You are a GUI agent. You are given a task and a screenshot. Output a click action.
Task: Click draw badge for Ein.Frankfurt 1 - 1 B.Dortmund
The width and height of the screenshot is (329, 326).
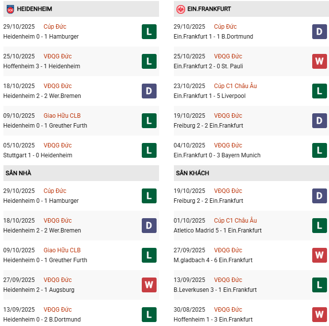[x=320, y=32]
